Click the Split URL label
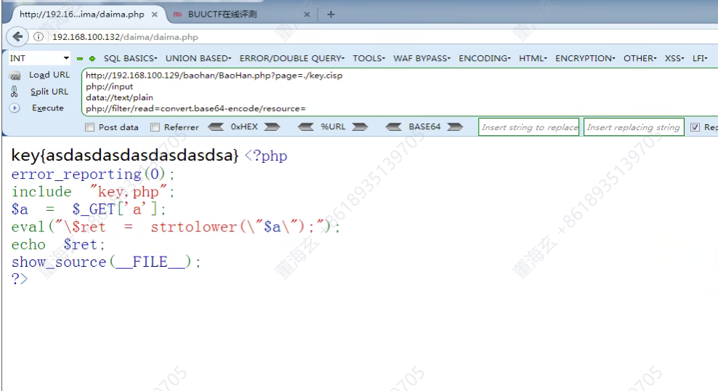Image resolution: width=718 pixels, height=391 pixels. 49,92
